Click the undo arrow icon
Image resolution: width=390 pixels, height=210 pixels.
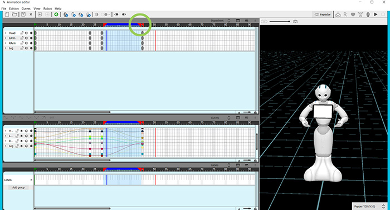[x=40, y=14]
